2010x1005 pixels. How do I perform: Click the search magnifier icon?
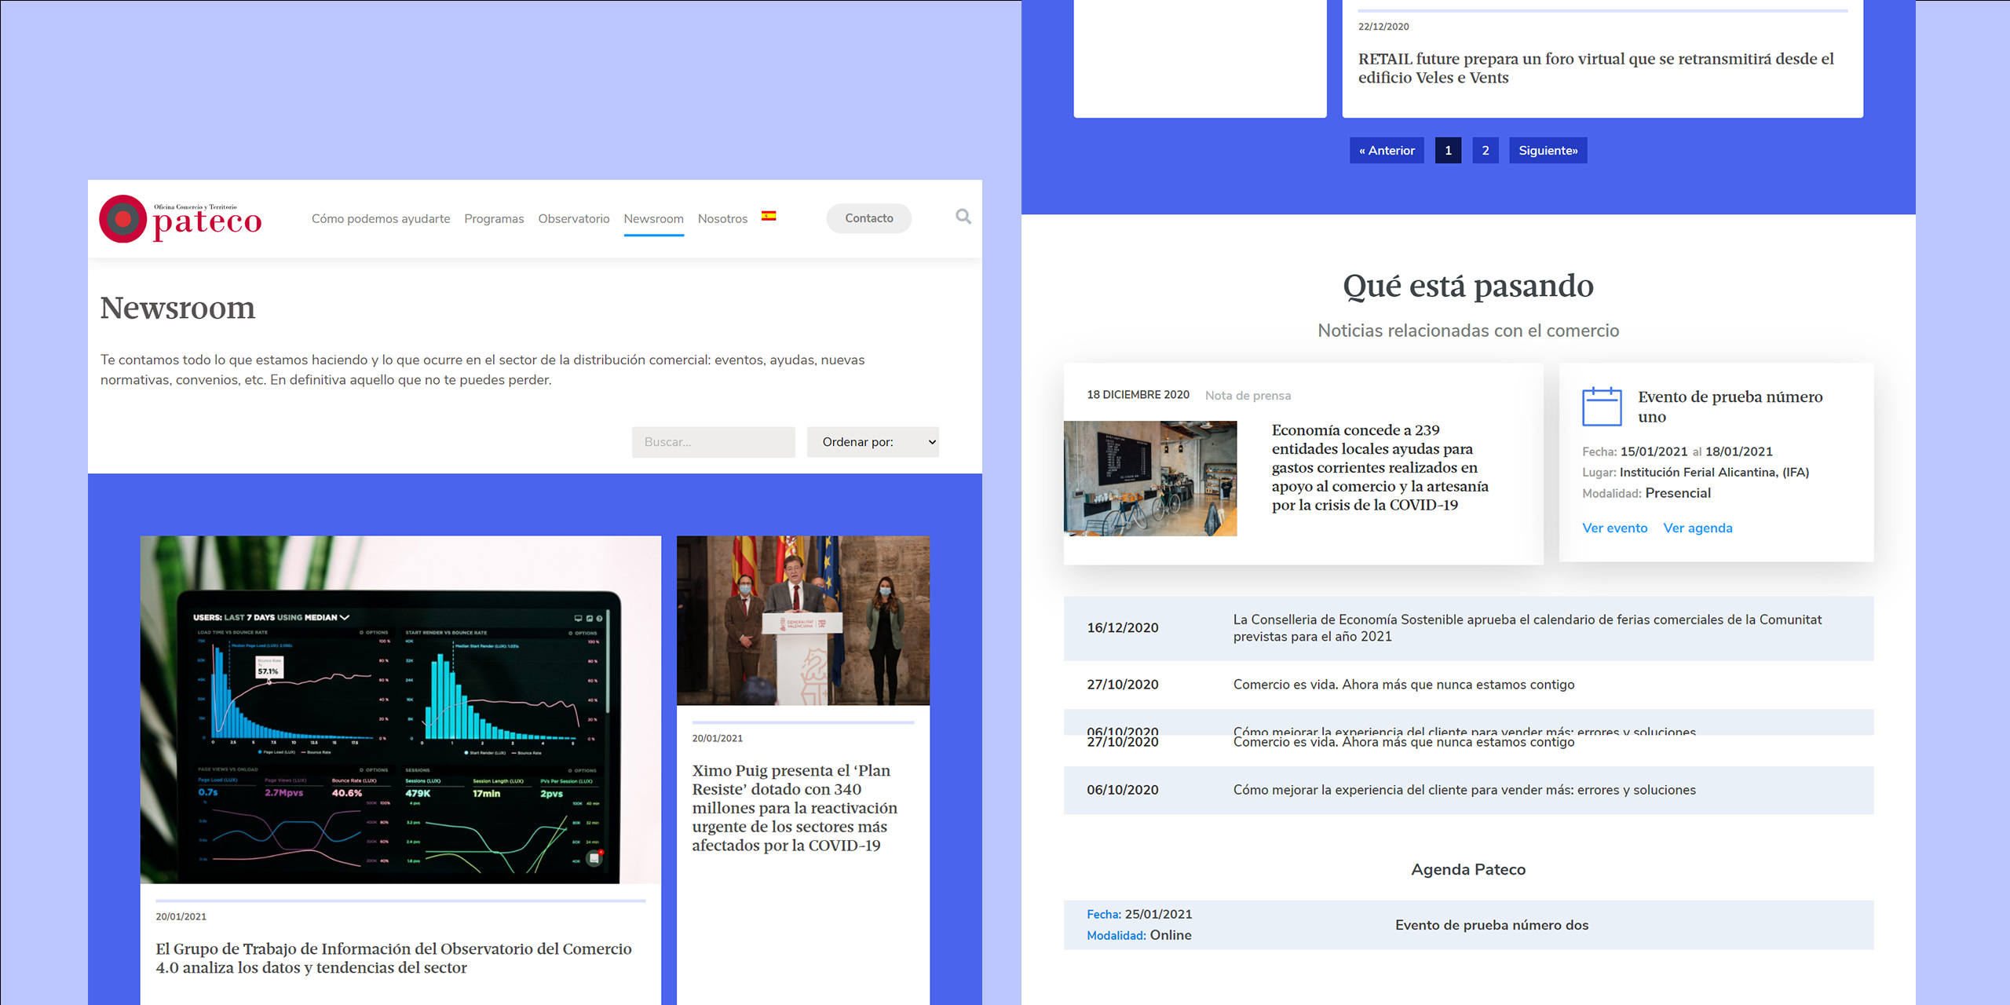pos(962,217)
